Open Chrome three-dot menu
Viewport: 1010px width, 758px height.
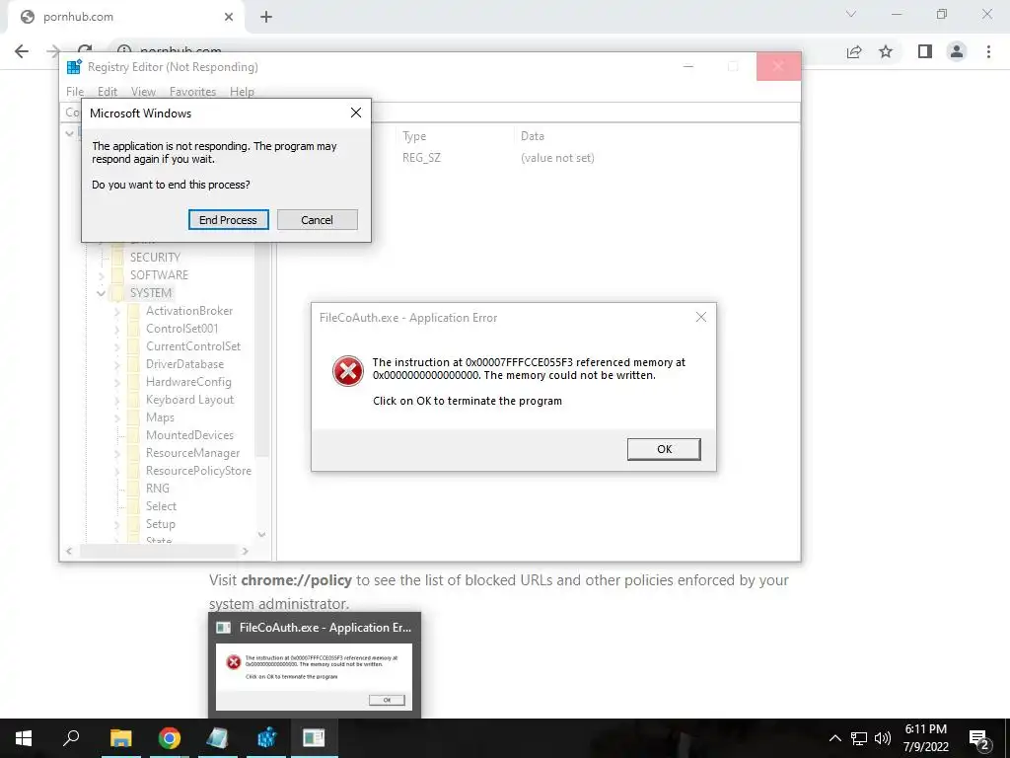pyautogui.click(x=988, y=51)
